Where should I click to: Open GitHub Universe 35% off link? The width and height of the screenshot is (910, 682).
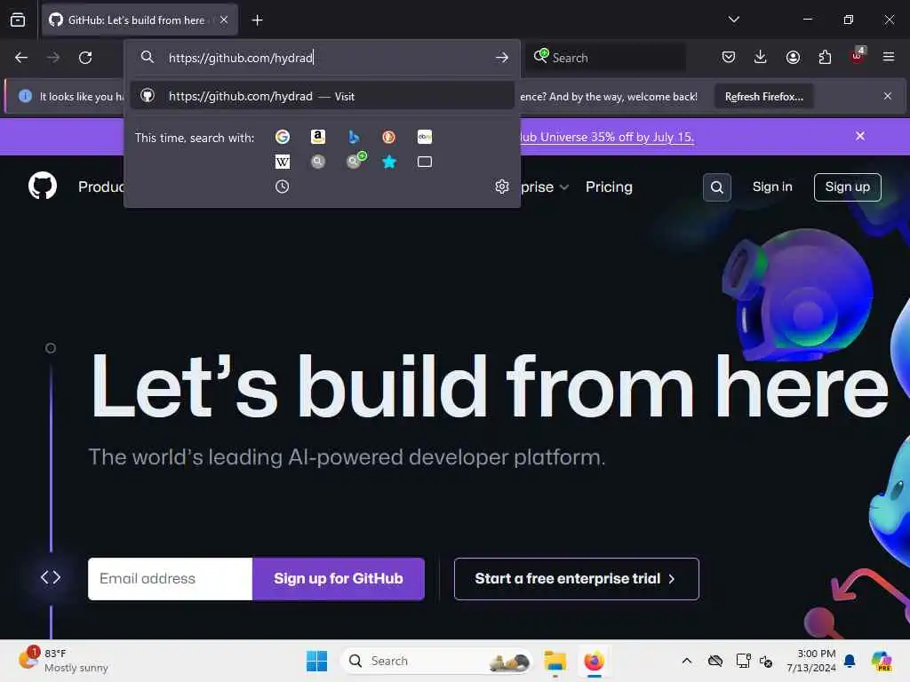607,137
